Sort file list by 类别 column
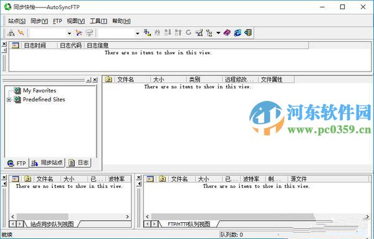Image resolution: width=374 pixels, height=239 pixels. 204,79
